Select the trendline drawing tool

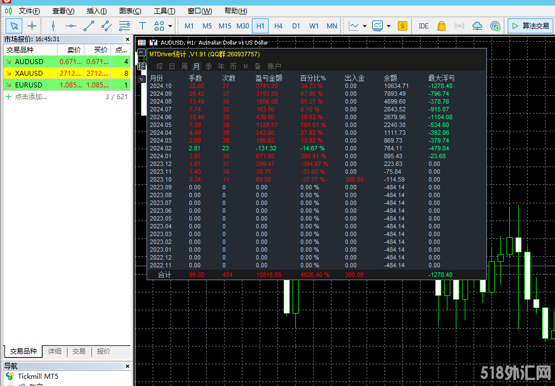point(89,26)
